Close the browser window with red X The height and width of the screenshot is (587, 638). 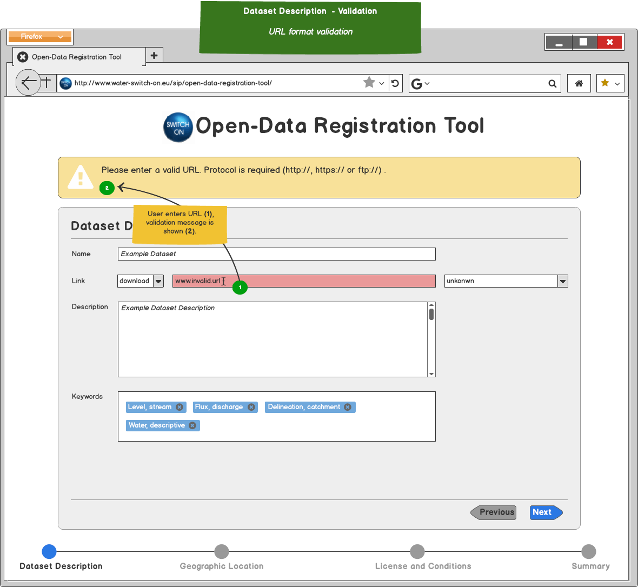coord(609,42)
